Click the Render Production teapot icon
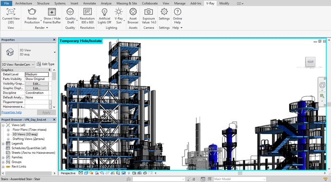The width and height of the screenshot is (331, 182). [32, 11]
